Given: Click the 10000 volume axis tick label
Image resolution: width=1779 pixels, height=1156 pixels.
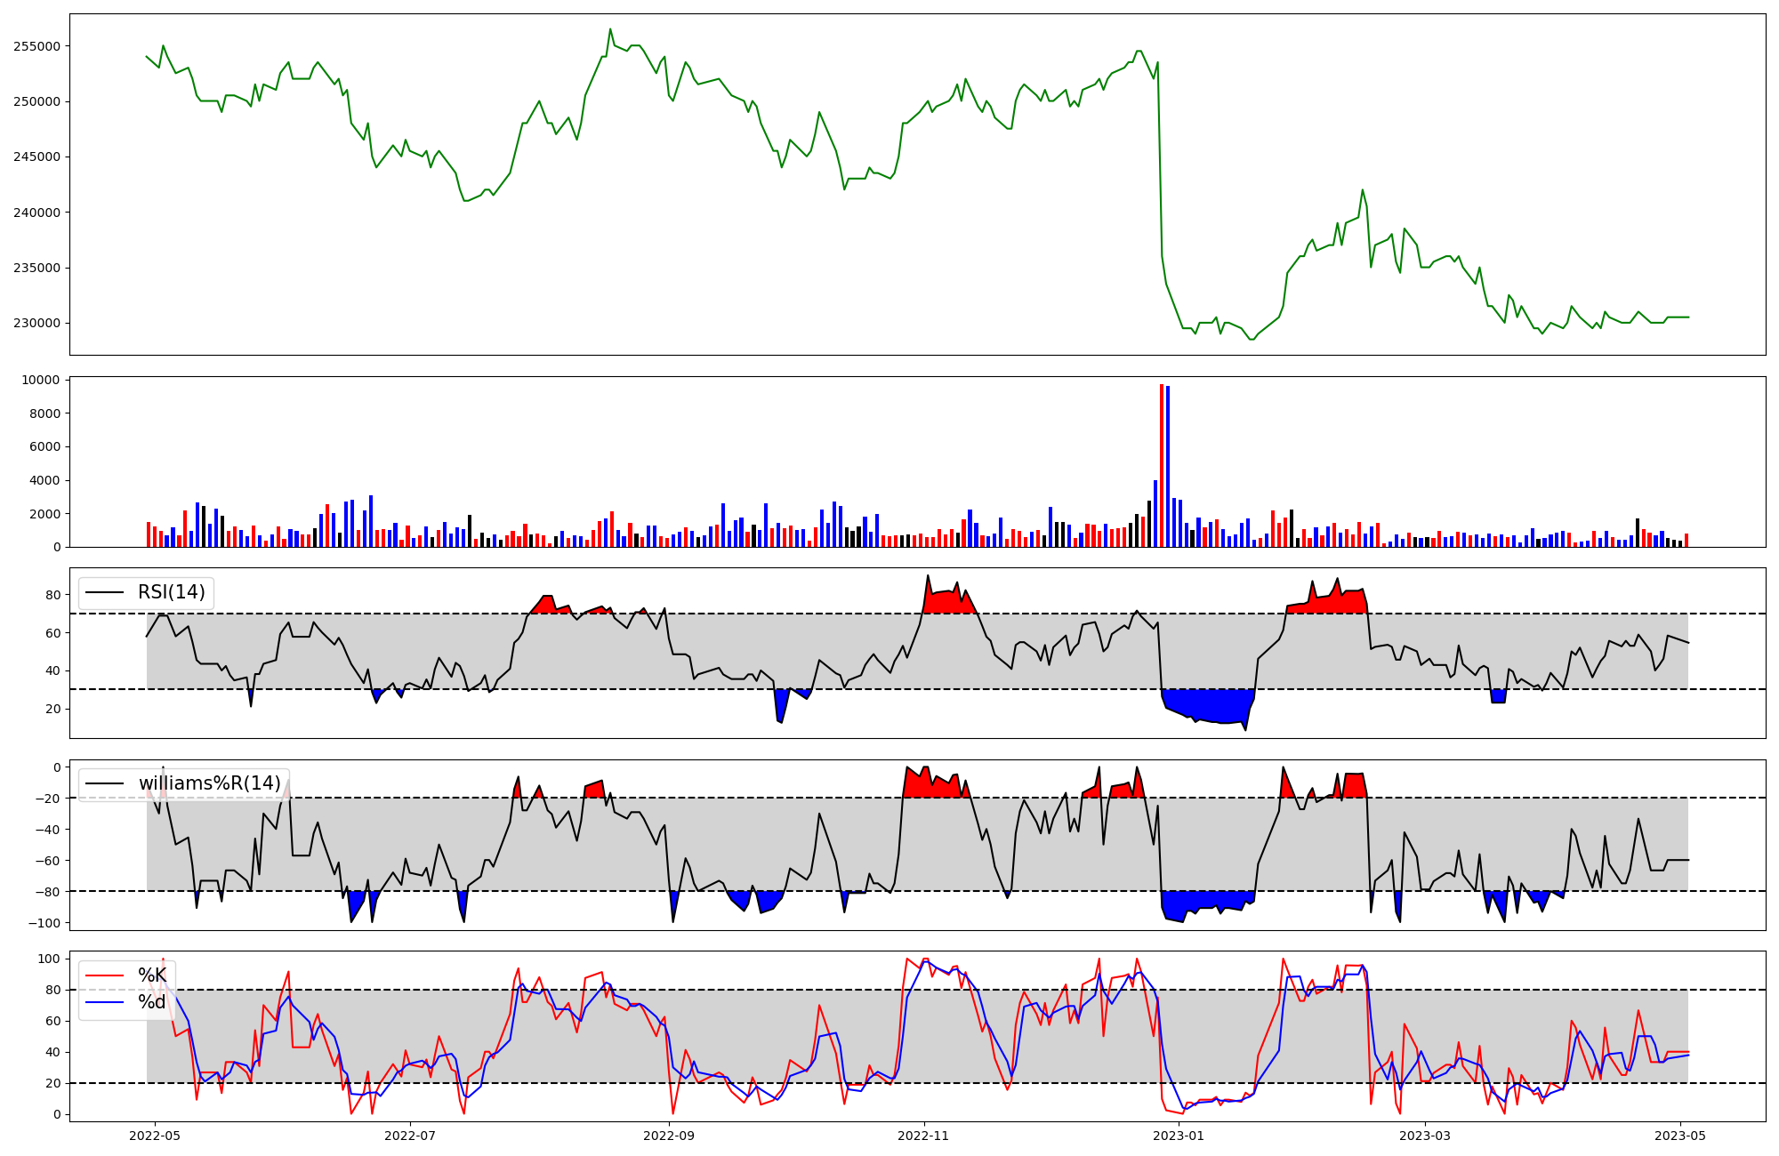Looking at the screenshot, I should 40,381.
